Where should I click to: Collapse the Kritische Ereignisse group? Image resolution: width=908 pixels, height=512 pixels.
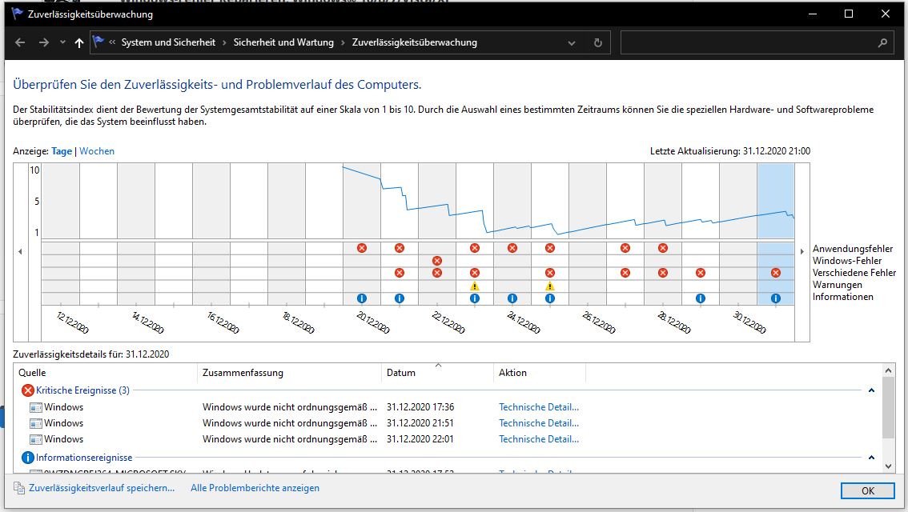[871, 390]
